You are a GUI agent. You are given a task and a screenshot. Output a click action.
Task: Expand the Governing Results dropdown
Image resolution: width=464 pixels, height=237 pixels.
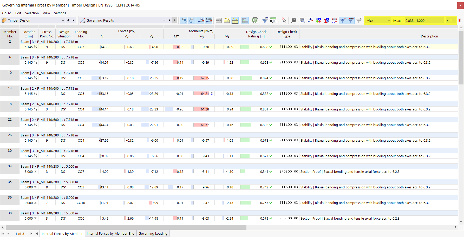tap(123, 20)
